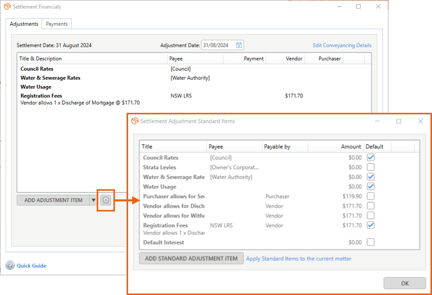This screenshot has height=295, width=432.
Task: Click [Water Authority] payee in Settlement Financials
Action: tap(190, 78)
